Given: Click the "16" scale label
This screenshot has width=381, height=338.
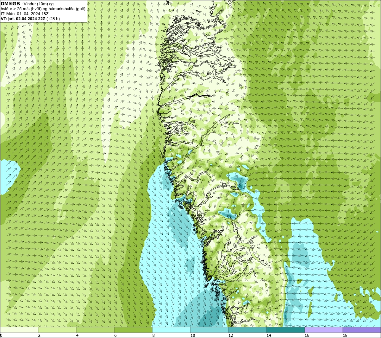Looking at the screenshot, I should click(307, 336).
